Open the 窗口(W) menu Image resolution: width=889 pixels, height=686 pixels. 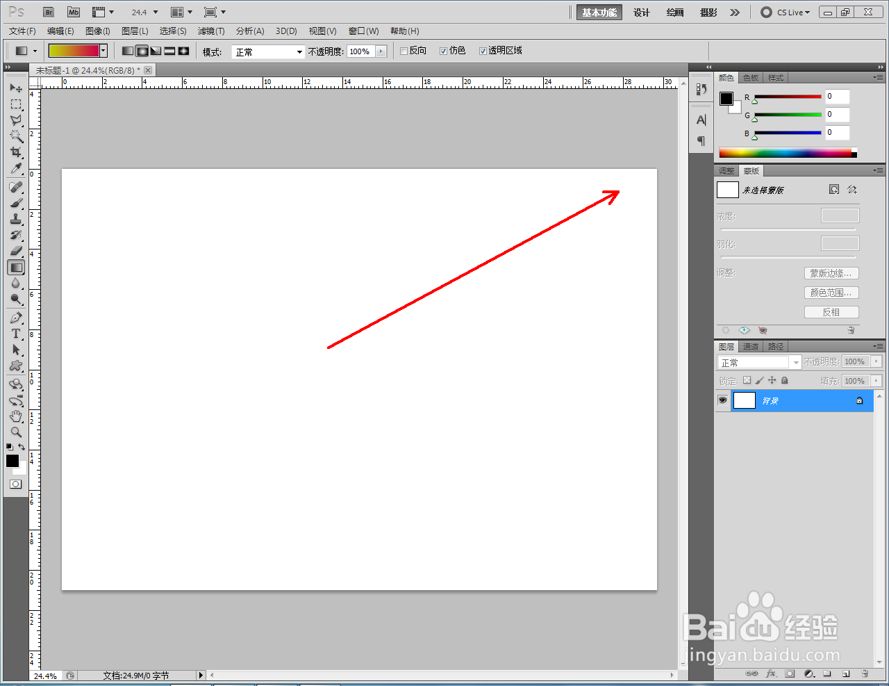coord(364,31)
